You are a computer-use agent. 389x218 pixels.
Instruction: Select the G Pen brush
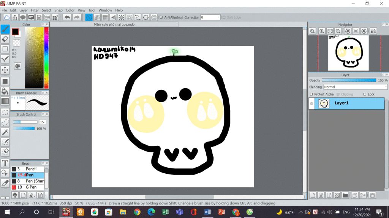(x=27, y=187)
